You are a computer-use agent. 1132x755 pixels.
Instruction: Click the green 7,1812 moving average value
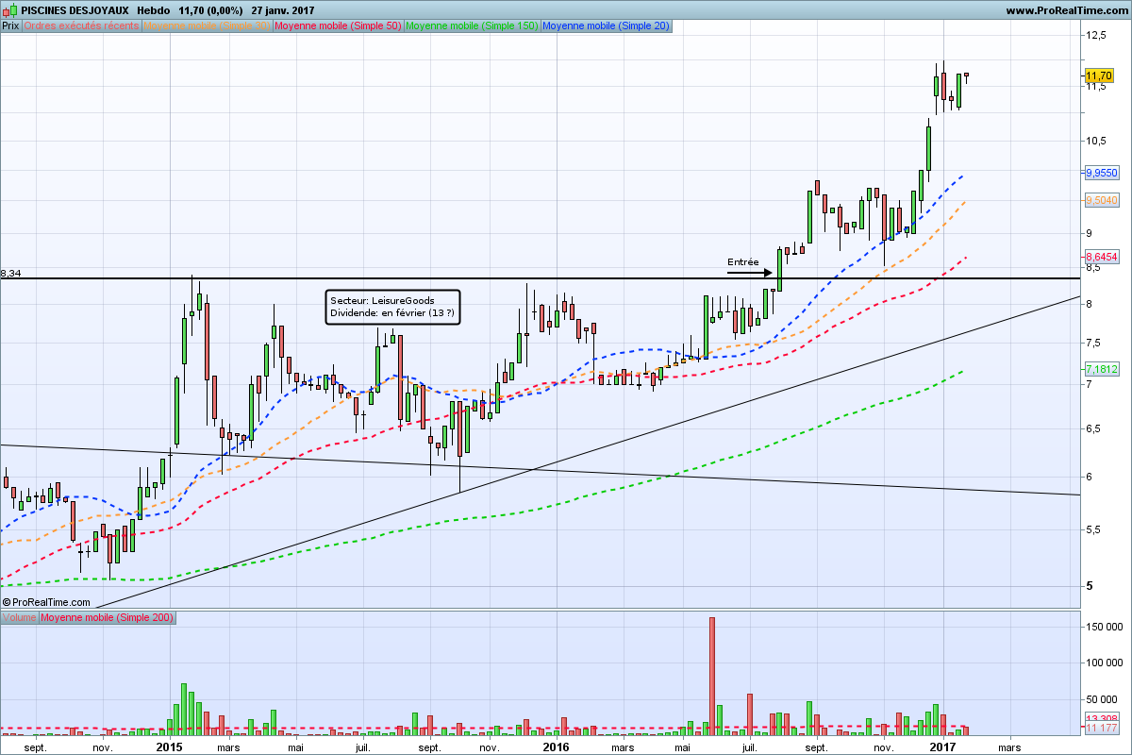point(1102,370)
